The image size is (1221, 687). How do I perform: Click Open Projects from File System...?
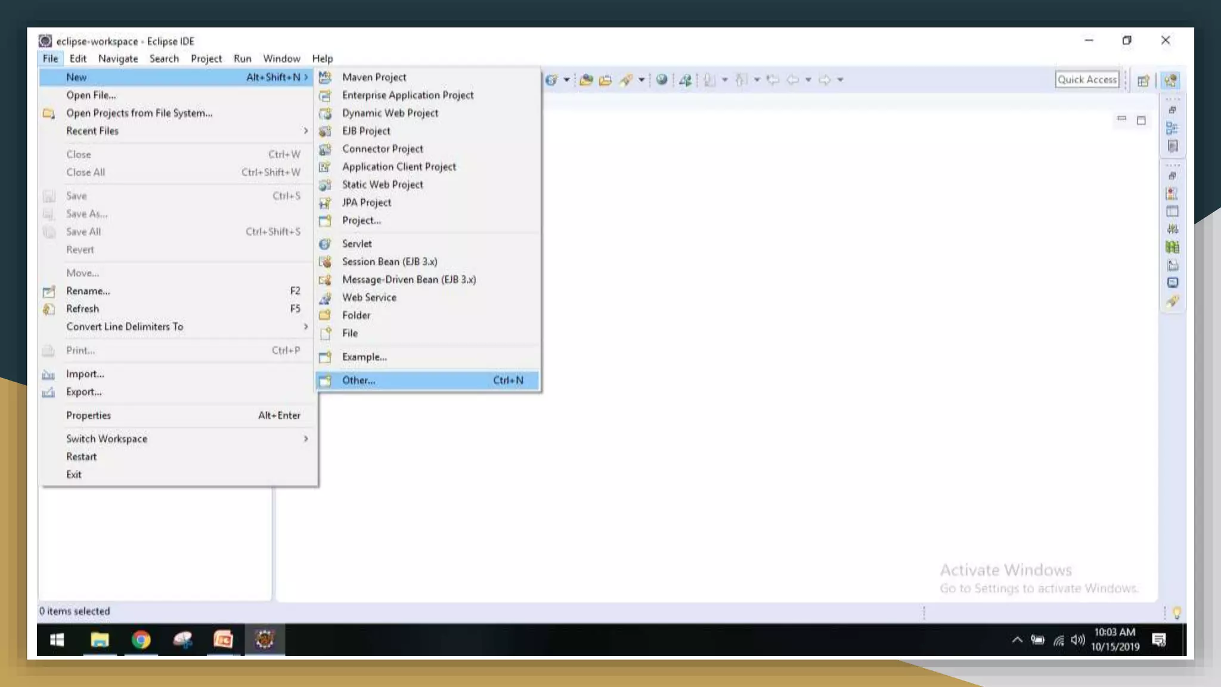pos(139,113)
